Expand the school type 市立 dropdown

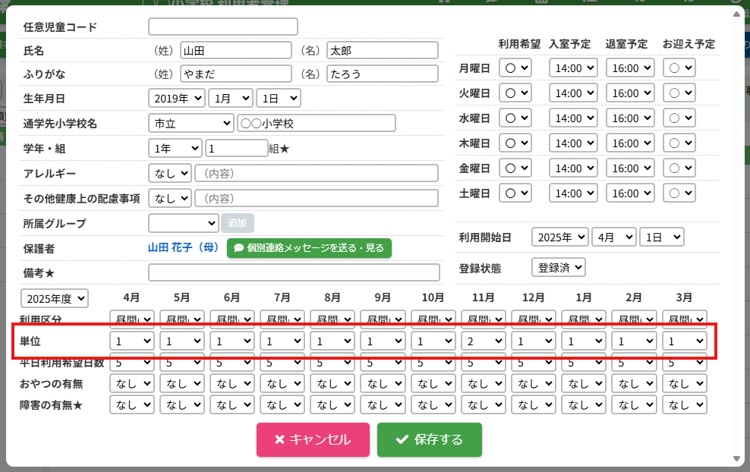point(191,123)
